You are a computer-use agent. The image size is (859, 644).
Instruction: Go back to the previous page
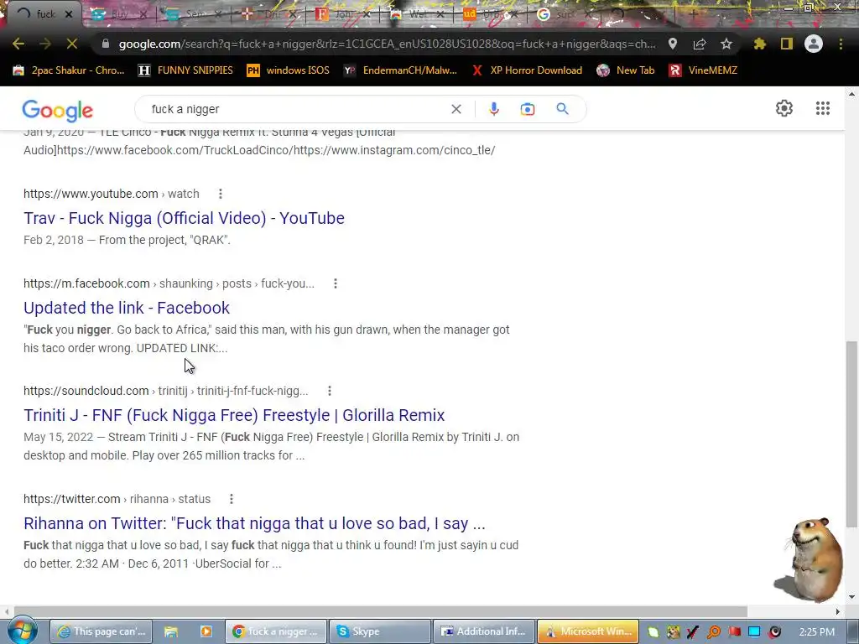click(18, 44)
